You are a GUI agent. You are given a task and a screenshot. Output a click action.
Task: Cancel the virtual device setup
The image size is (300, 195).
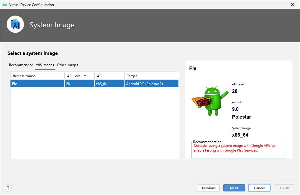pyautogui.click(x=259, y=188)
